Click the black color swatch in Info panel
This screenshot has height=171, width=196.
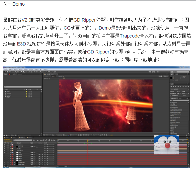coord(171,78)
